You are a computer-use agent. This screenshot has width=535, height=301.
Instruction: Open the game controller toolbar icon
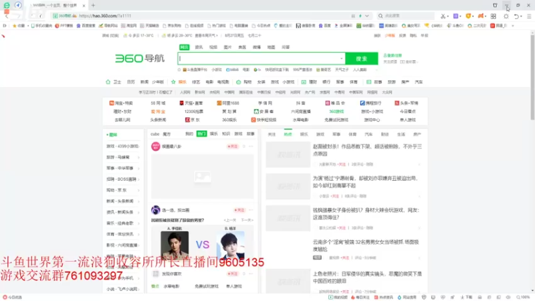[481, 16]
